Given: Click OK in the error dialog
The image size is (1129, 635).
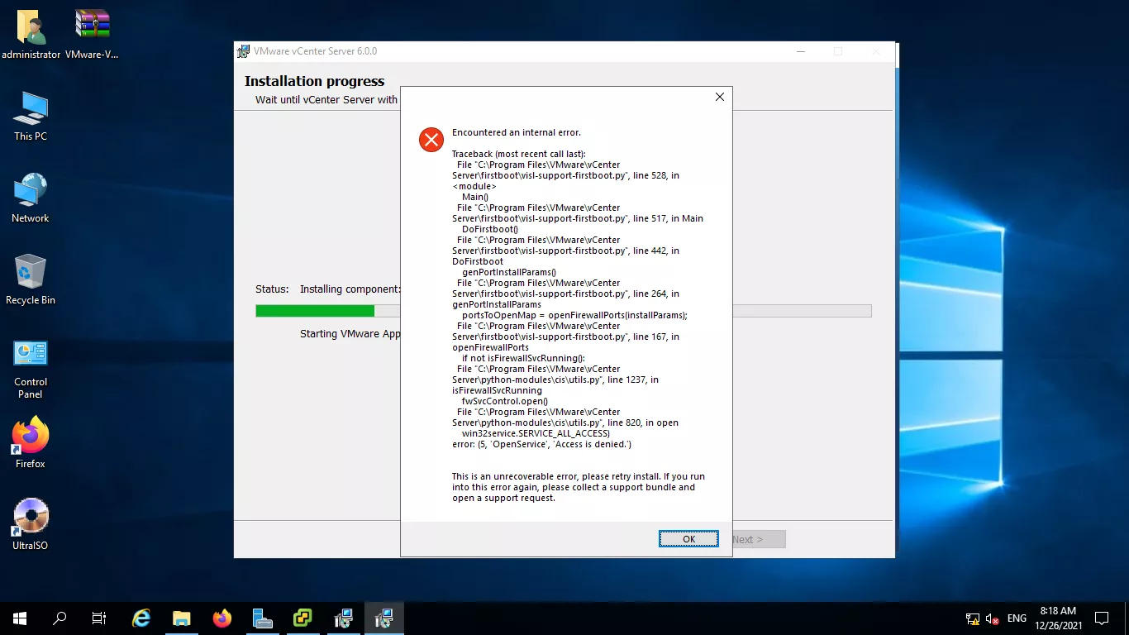Looking at the screenshot, I should click(688, 539).
